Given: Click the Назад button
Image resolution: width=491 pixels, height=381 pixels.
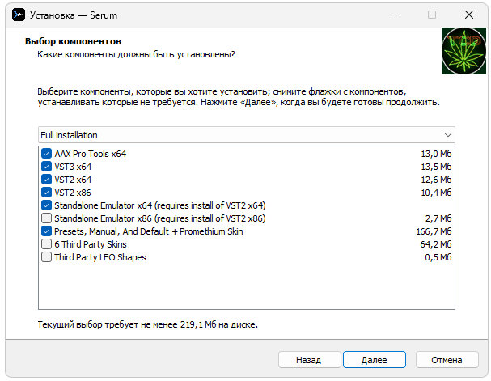Looking at the screenshot, I should tap(308, 359).
